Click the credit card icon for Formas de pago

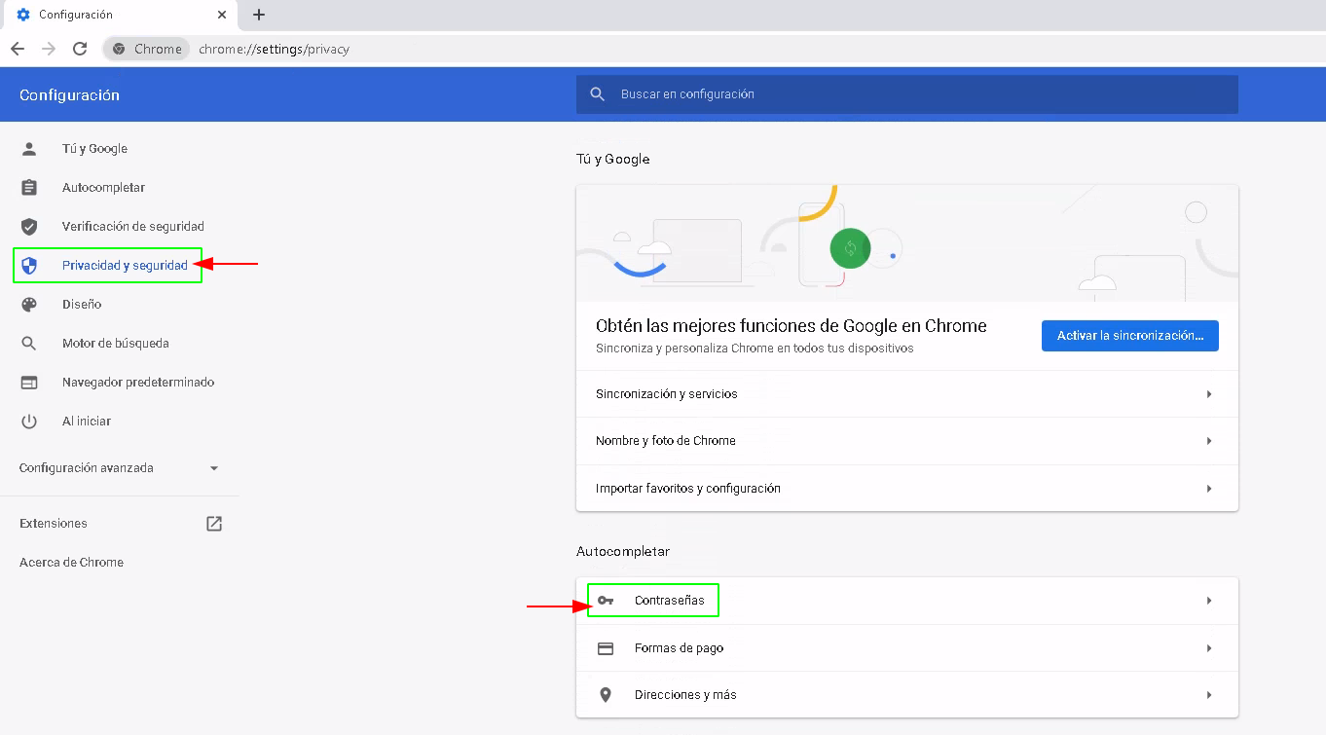pyautogui.click(x=606, y=648)
